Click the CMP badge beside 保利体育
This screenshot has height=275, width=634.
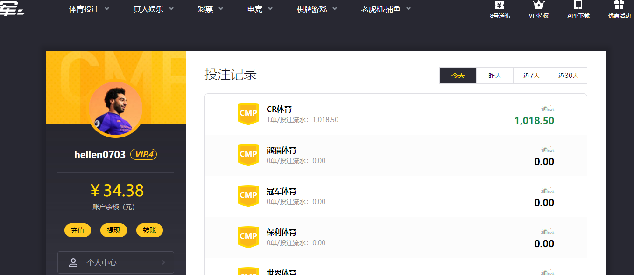click(248, 236)
